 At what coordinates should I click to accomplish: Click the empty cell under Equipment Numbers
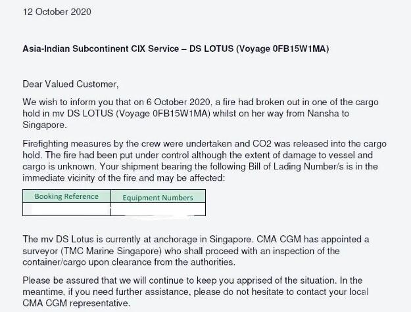coord(158,210)
